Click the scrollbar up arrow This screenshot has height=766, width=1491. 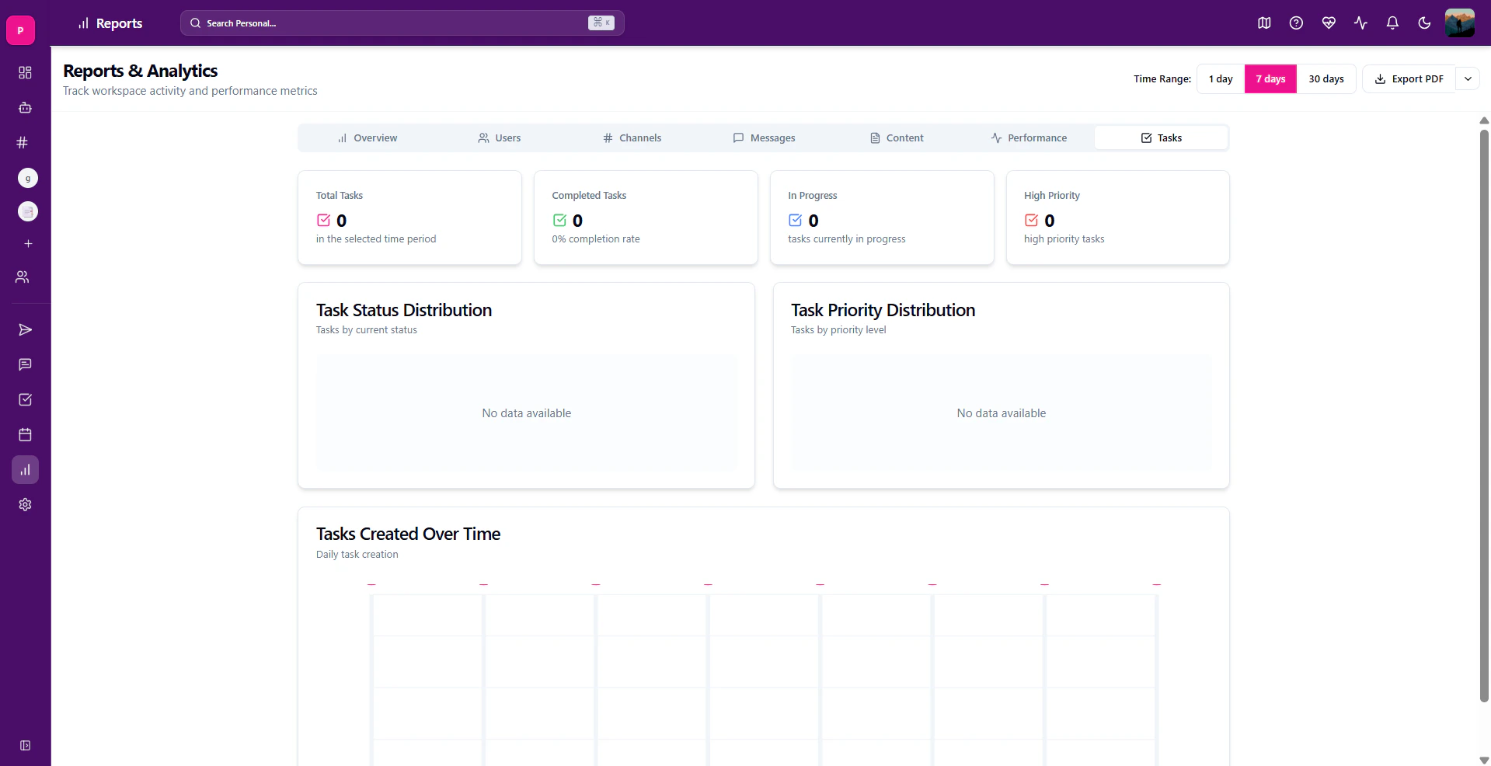click(1484, 120)
